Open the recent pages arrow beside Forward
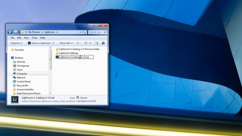Viewport: 242px width, 136px height. (19, 32)
